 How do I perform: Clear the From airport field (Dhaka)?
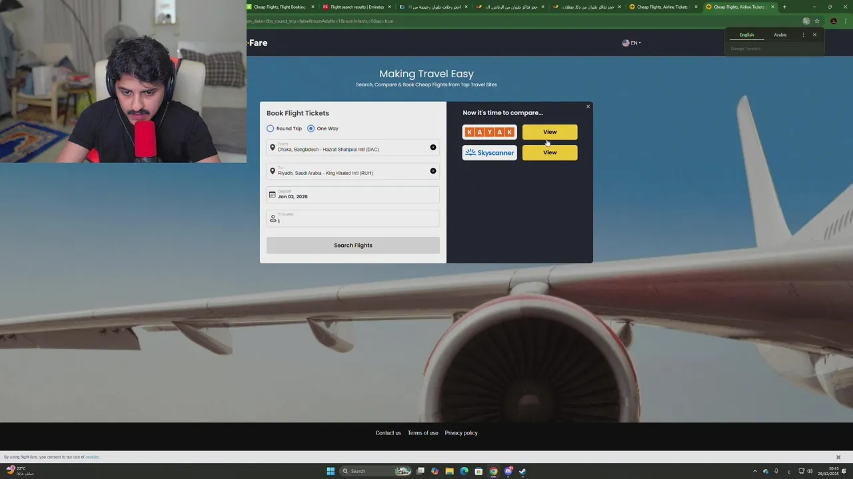pyautogui.click(x=433, y=147)
